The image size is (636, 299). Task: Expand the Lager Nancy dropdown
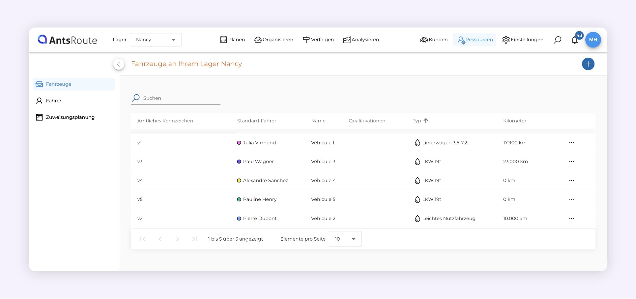click(x=156, y=40)
